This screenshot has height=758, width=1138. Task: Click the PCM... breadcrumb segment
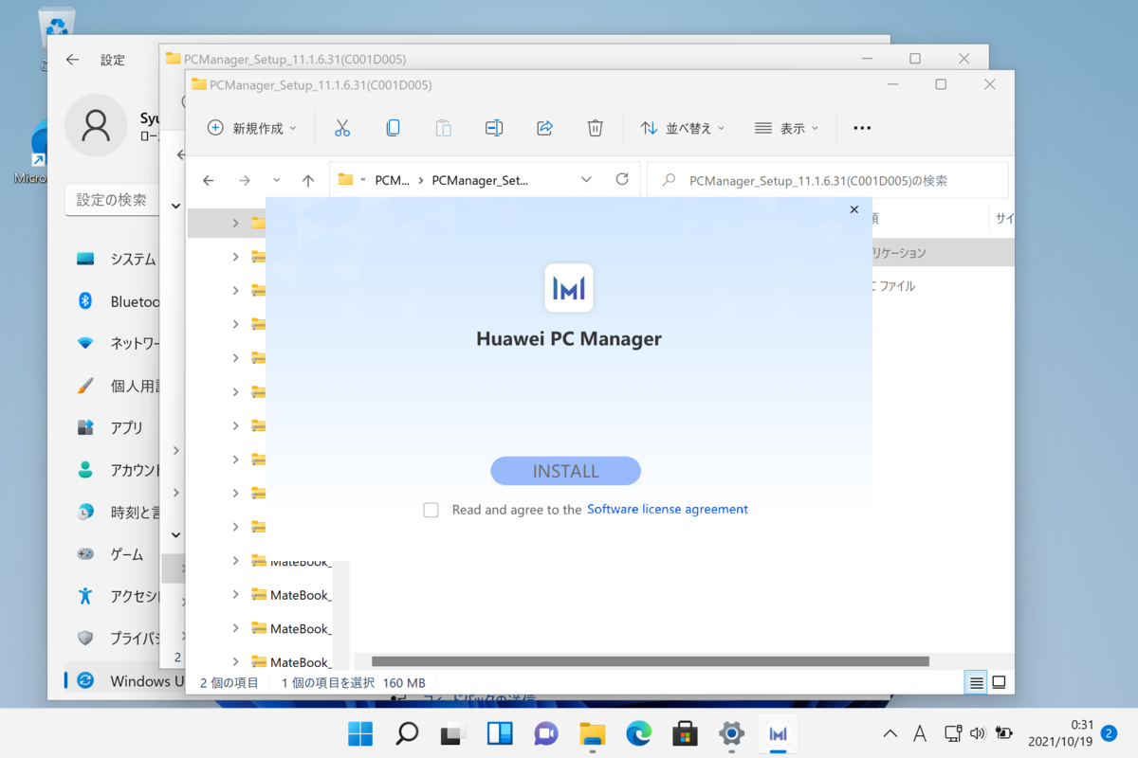(393, 180)
